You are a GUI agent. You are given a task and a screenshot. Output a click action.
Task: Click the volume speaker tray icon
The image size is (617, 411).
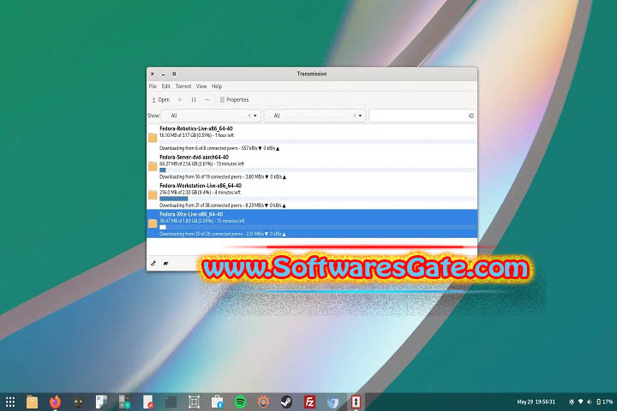589,402
